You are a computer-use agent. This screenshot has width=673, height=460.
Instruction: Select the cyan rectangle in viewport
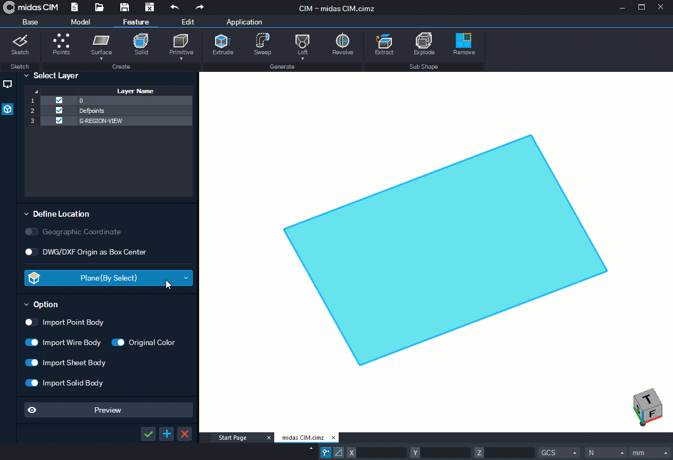[x=445, y=250]
